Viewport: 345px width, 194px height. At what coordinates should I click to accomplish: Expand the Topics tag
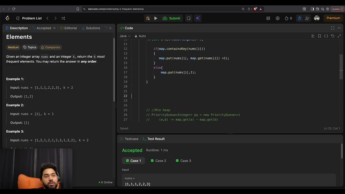pyautogui.click(x=30, y=47)
